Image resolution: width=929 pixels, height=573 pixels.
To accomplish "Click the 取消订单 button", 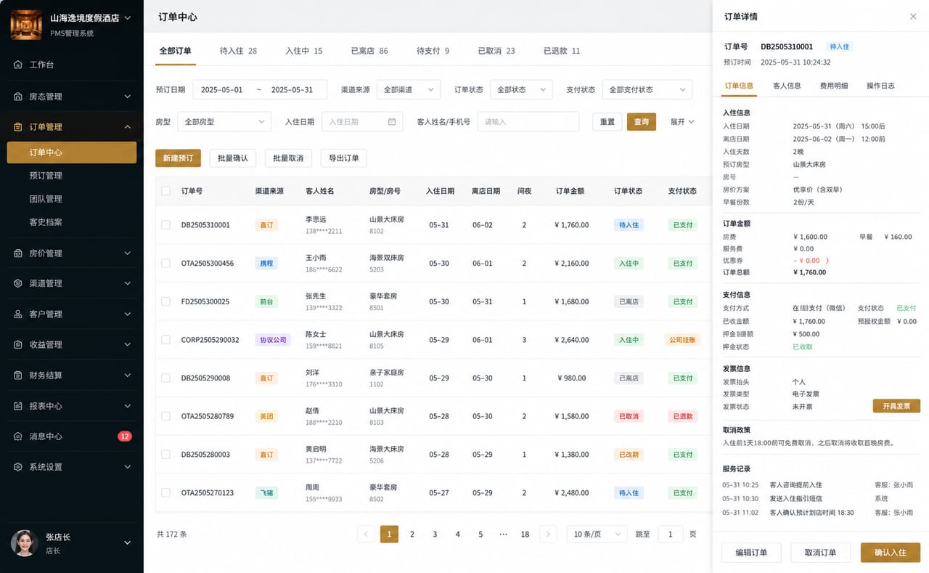I will (820, 553).
